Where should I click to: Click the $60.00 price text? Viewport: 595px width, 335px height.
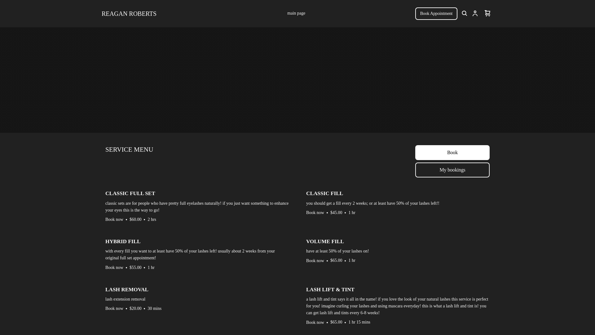(x=135, y=220)
